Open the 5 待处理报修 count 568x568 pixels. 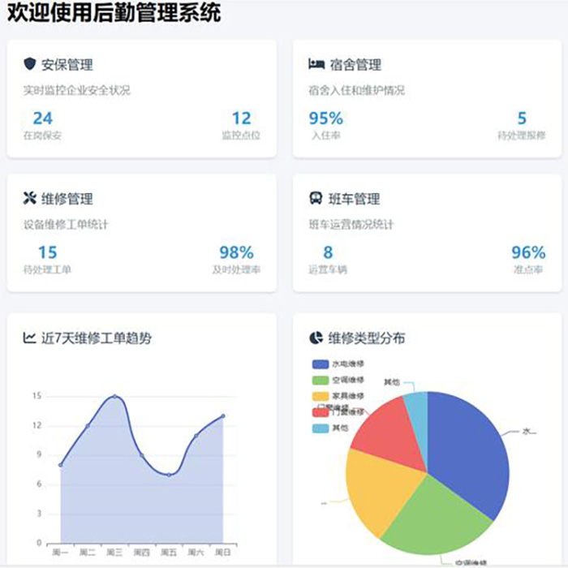tap(522, 118)
